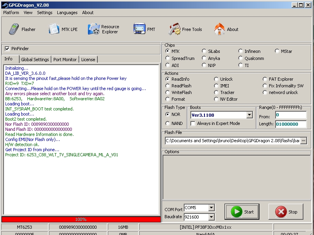Click the MT6253 status bar cell
This screenshot has height=235, width=314.
pyautogui.click(x=24, y=227)
